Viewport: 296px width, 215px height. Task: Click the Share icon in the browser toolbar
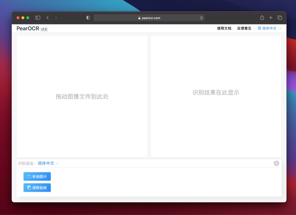[262, 17]
